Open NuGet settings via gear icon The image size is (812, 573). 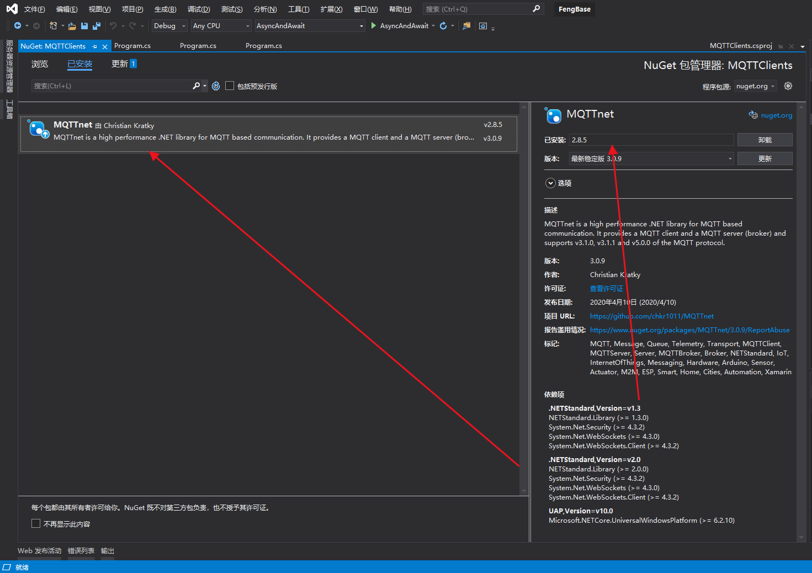tap(788, 86)
